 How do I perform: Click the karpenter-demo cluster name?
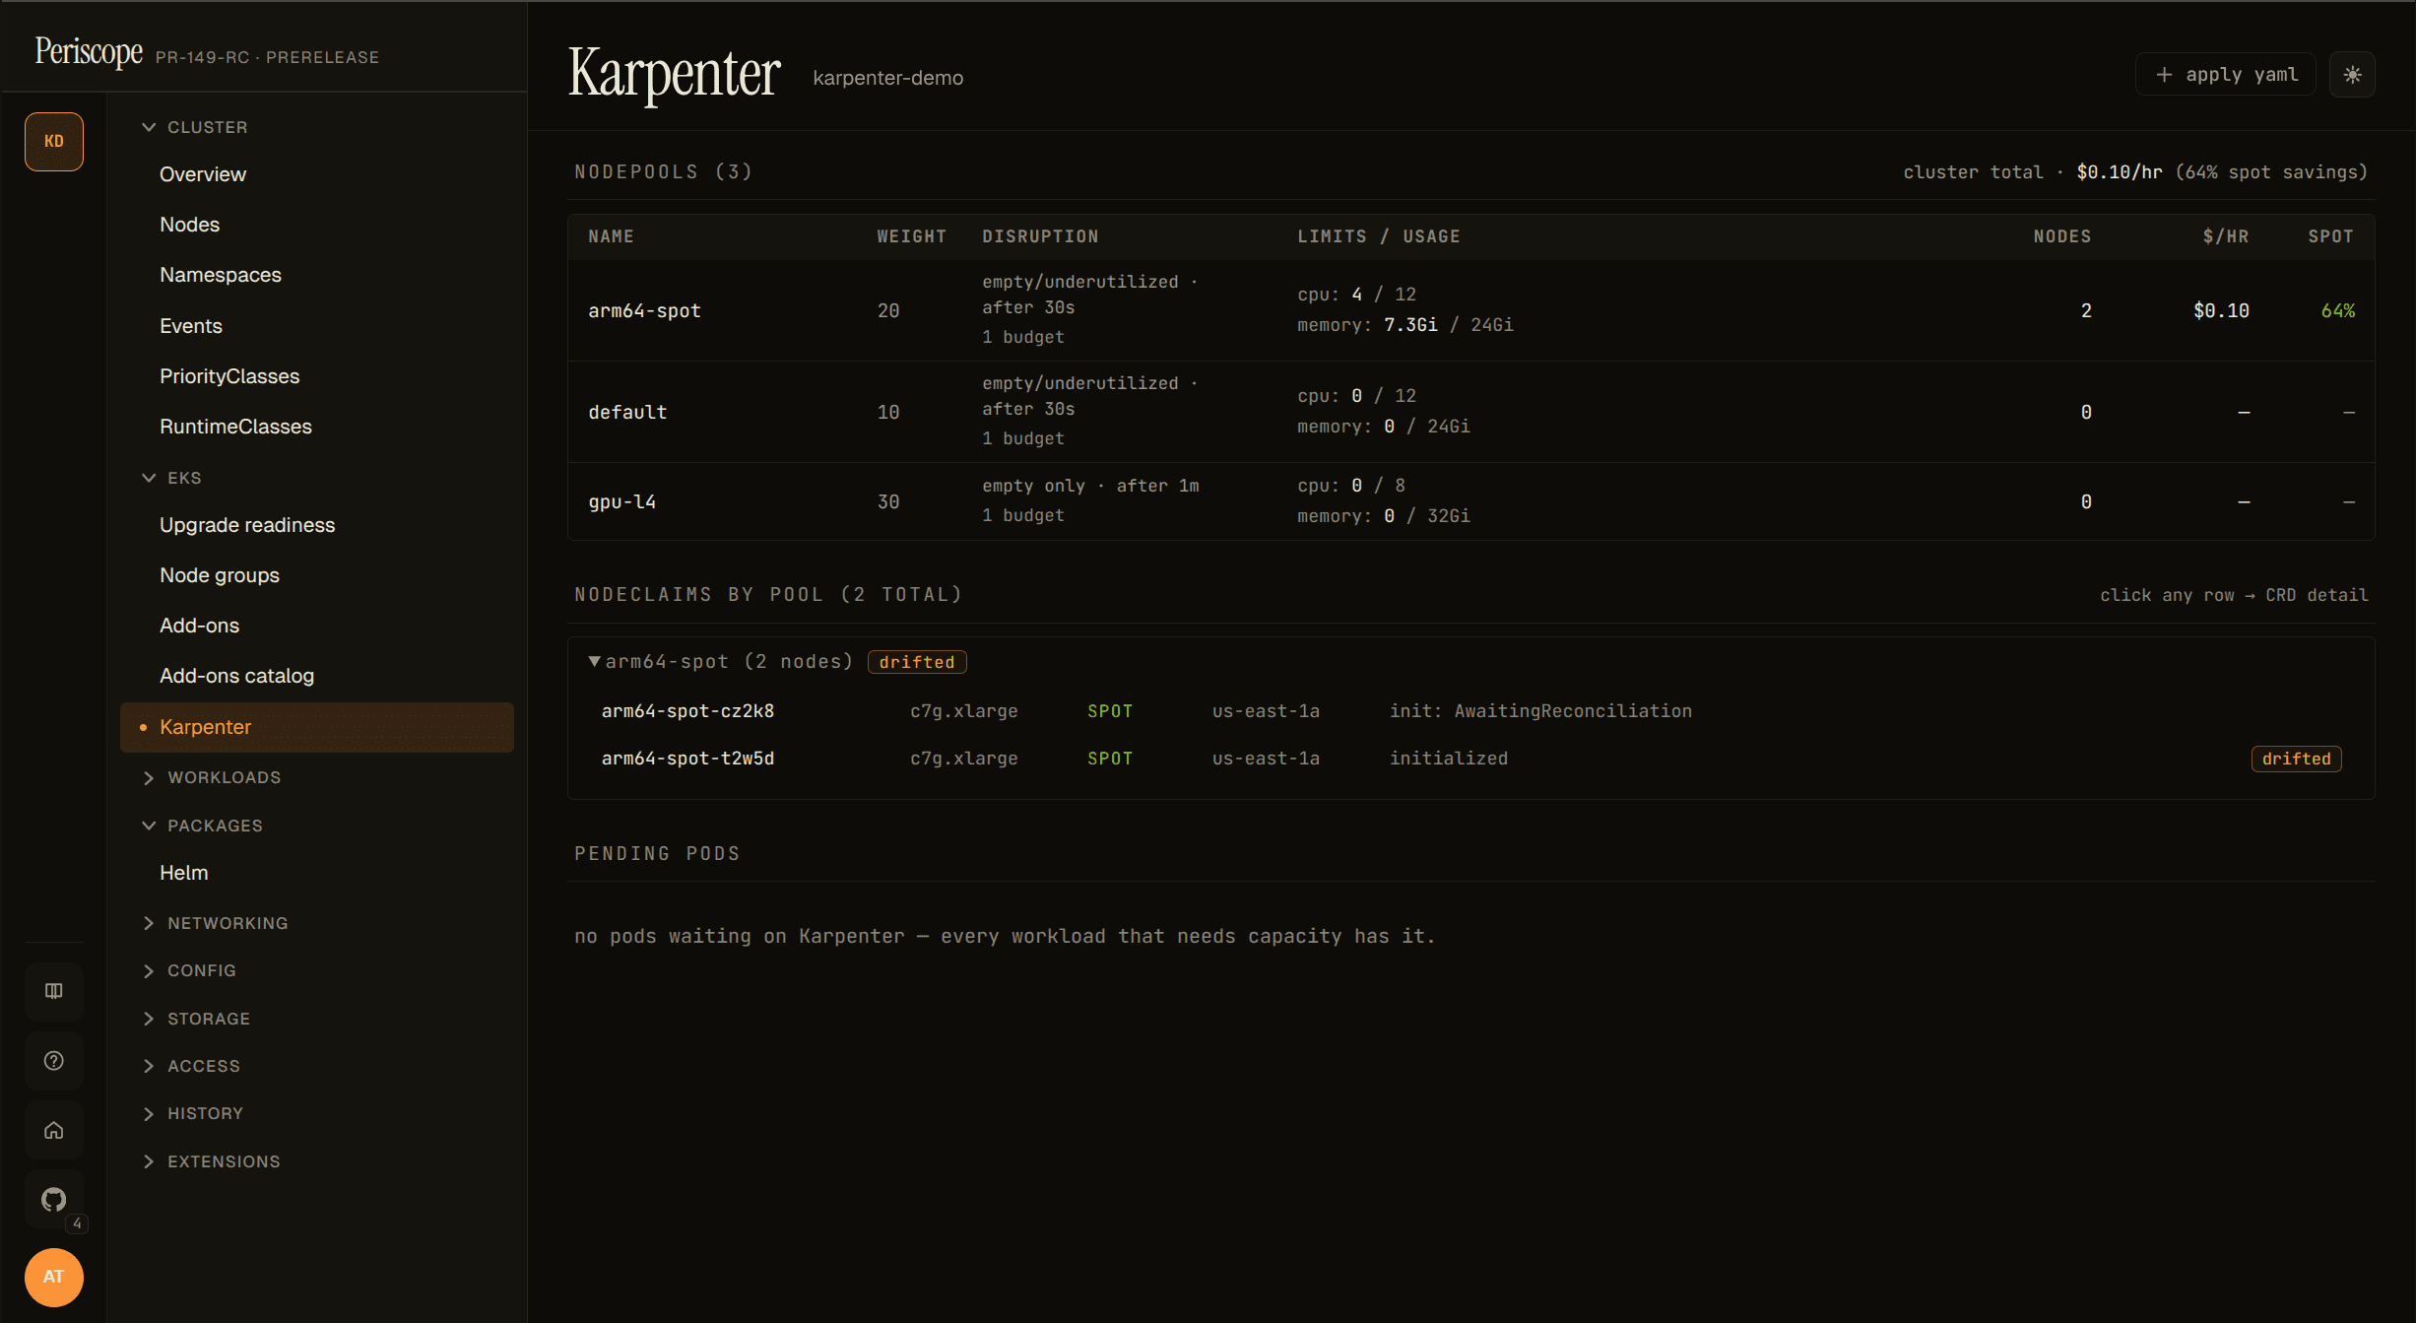click(888, 78)
